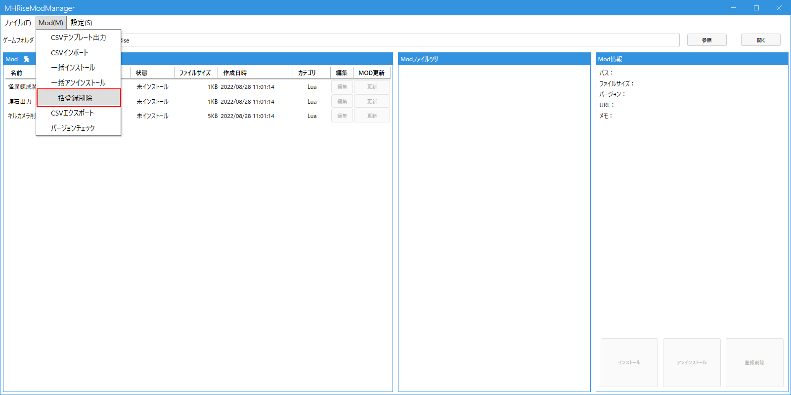The width and height of the screenshot is (791, 395).
Task: Open the 設定(S) menu
Action: coord(82,23)
